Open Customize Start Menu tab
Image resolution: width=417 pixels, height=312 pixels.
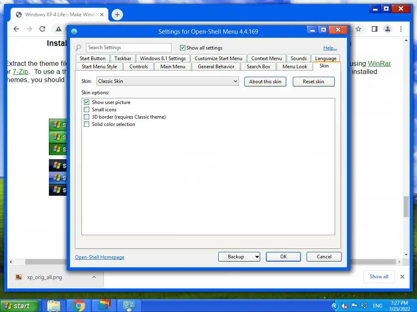(218, 58)
